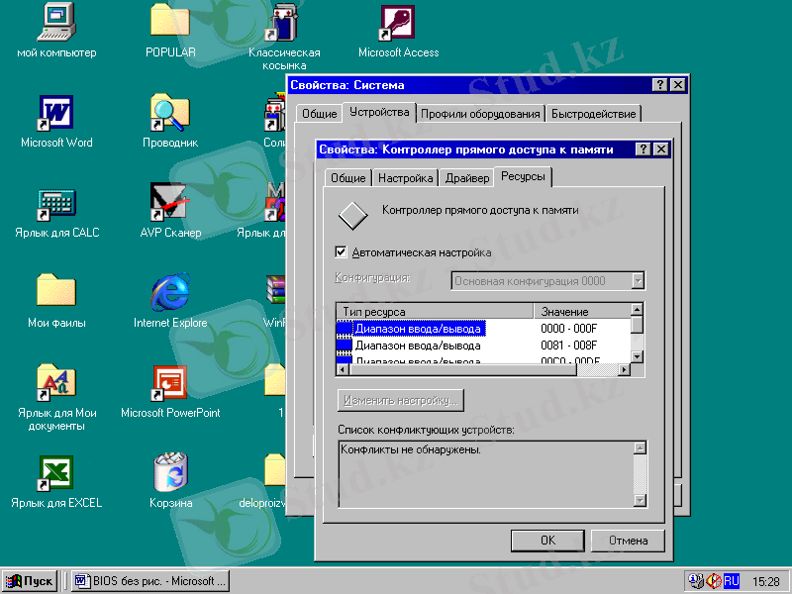Select the Мой компьютер desktop icon
The height and width of the screenshot is (594, 792).
pyautogui.click(x=56, y=24)
